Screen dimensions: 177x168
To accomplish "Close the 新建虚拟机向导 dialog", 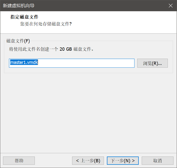I will 171,6.
